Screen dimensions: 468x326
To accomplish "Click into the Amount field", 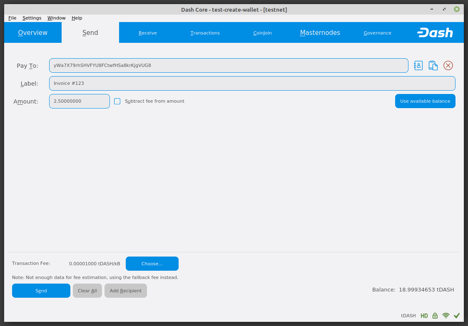I will pyautogui.click(x=79, y=101).
